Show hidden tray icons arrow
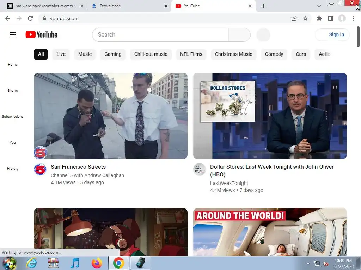Screen dimensions: 361x270 308,264
